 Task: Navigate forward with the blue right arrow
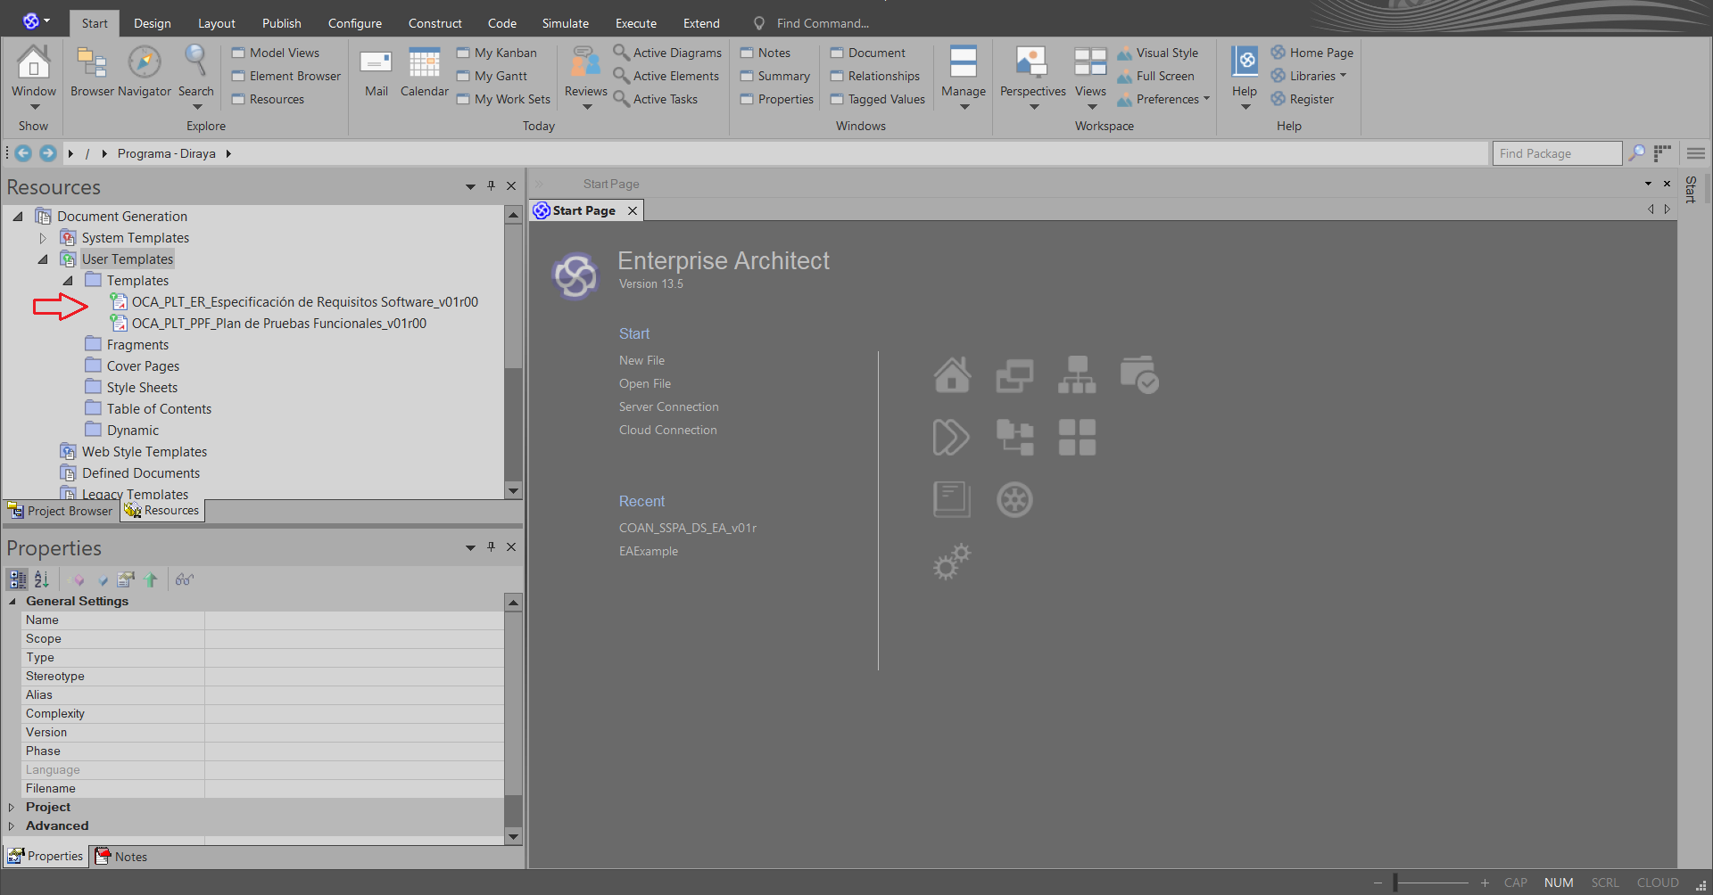pyautogui.click(x=48, y=153)
